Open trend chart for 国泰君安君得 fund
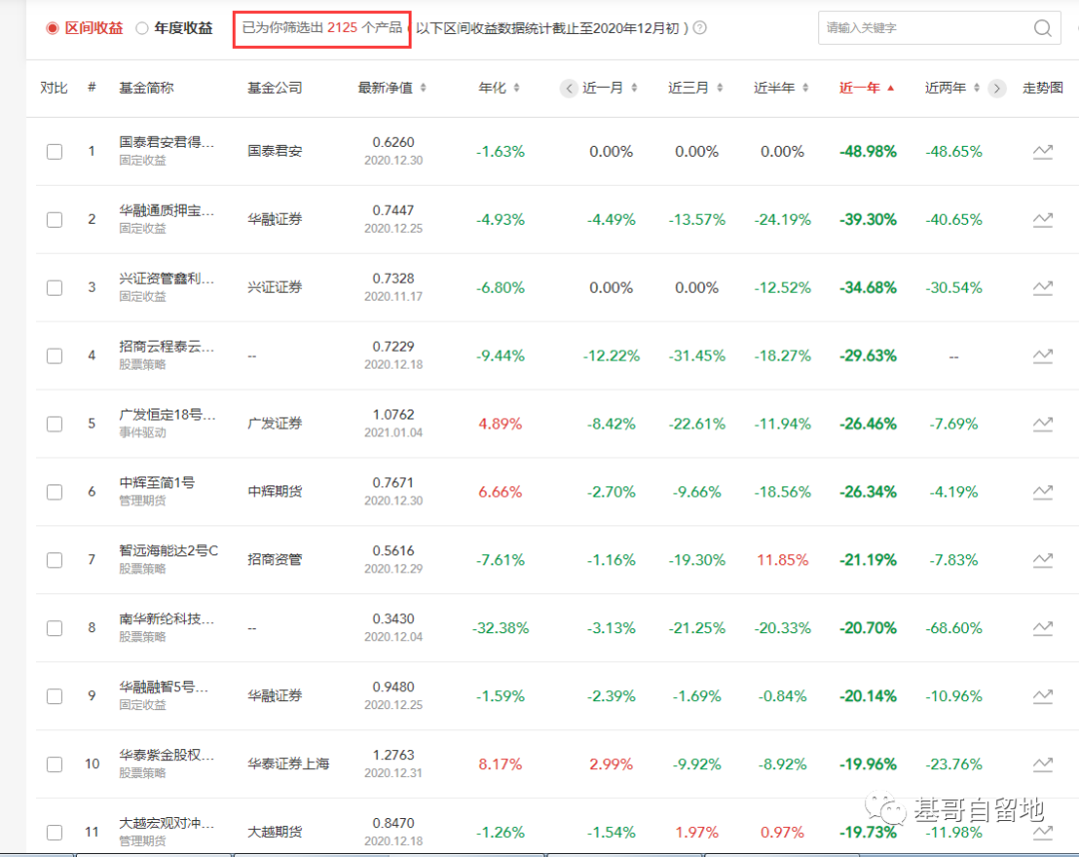This screenshot has width=1079, height=857. coord(1042,151)
